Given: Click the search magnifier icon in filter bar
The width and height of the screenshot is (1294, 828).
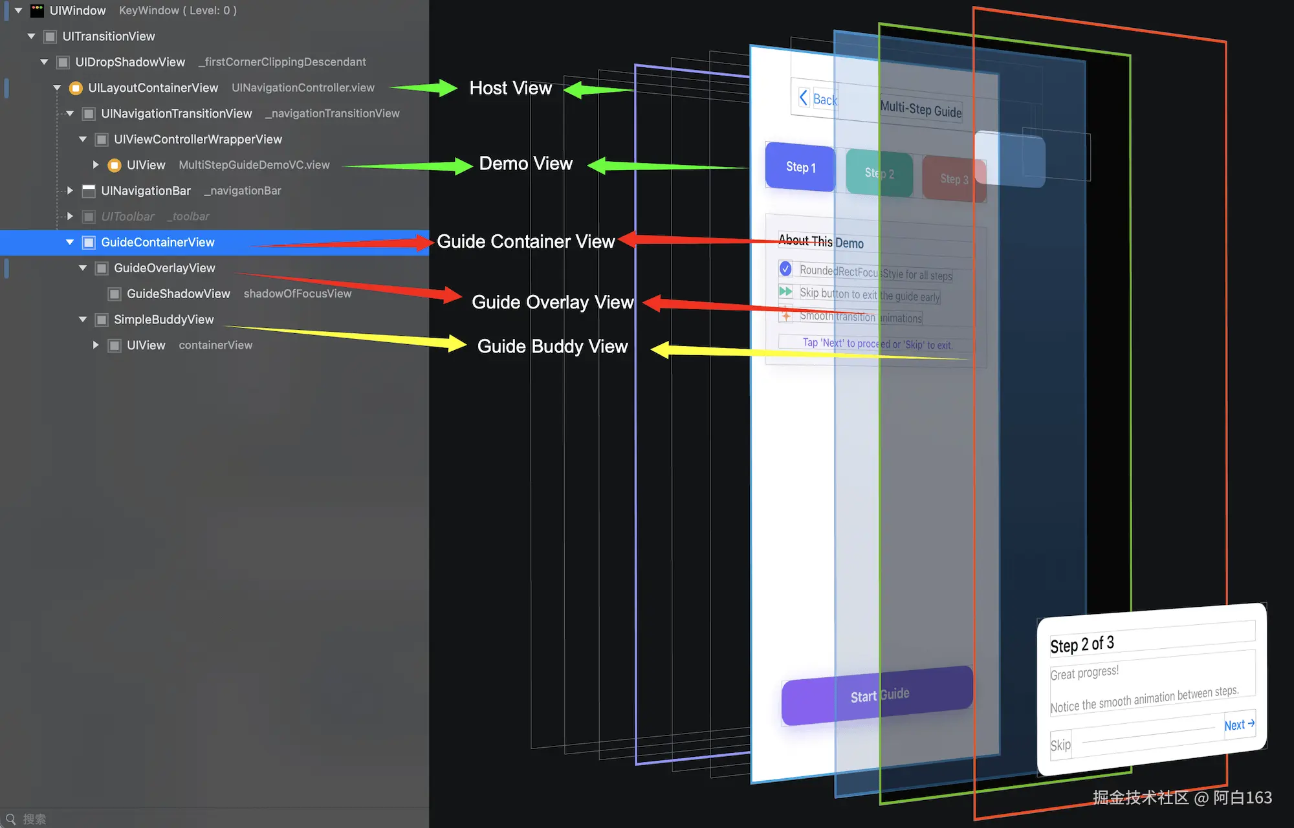Looking at the screenshot, I should [10, 819].
